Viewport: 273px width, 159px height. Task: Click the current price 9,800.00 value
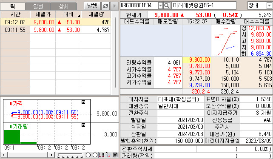click(166, 15)
